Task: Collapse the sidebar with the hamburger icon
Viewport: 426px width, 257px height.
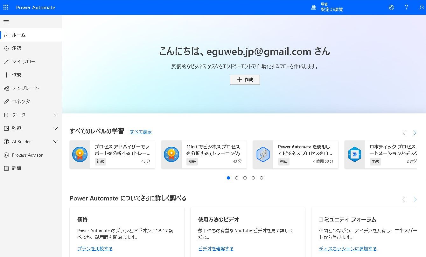Action: (x=6, y=22)
